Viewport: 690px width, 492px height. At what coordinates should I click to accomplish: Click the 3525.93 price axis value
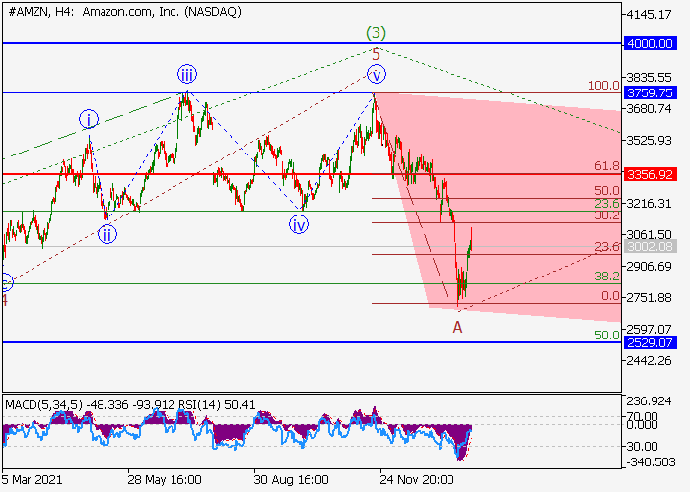click(649, 141)
